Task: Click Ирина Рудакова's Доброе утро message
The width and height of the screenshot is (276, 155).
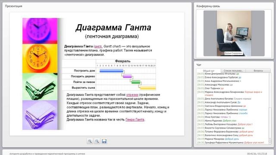Action: coord(216,121)
